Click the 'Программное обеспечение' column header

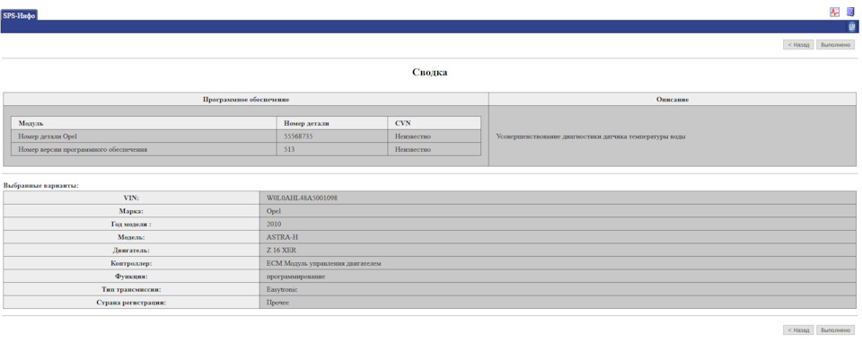click(246, 100)
